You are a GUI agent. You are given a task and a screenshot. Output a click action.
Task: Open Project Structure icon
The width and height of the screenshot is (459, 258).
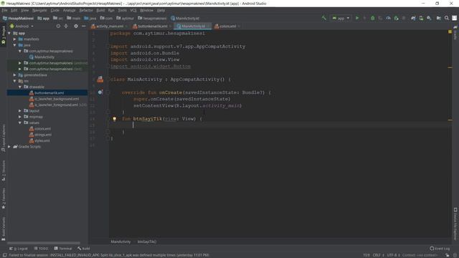[x=438, y=18]
